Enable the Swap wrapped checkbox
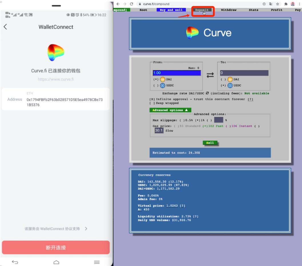 coord(152,103)
